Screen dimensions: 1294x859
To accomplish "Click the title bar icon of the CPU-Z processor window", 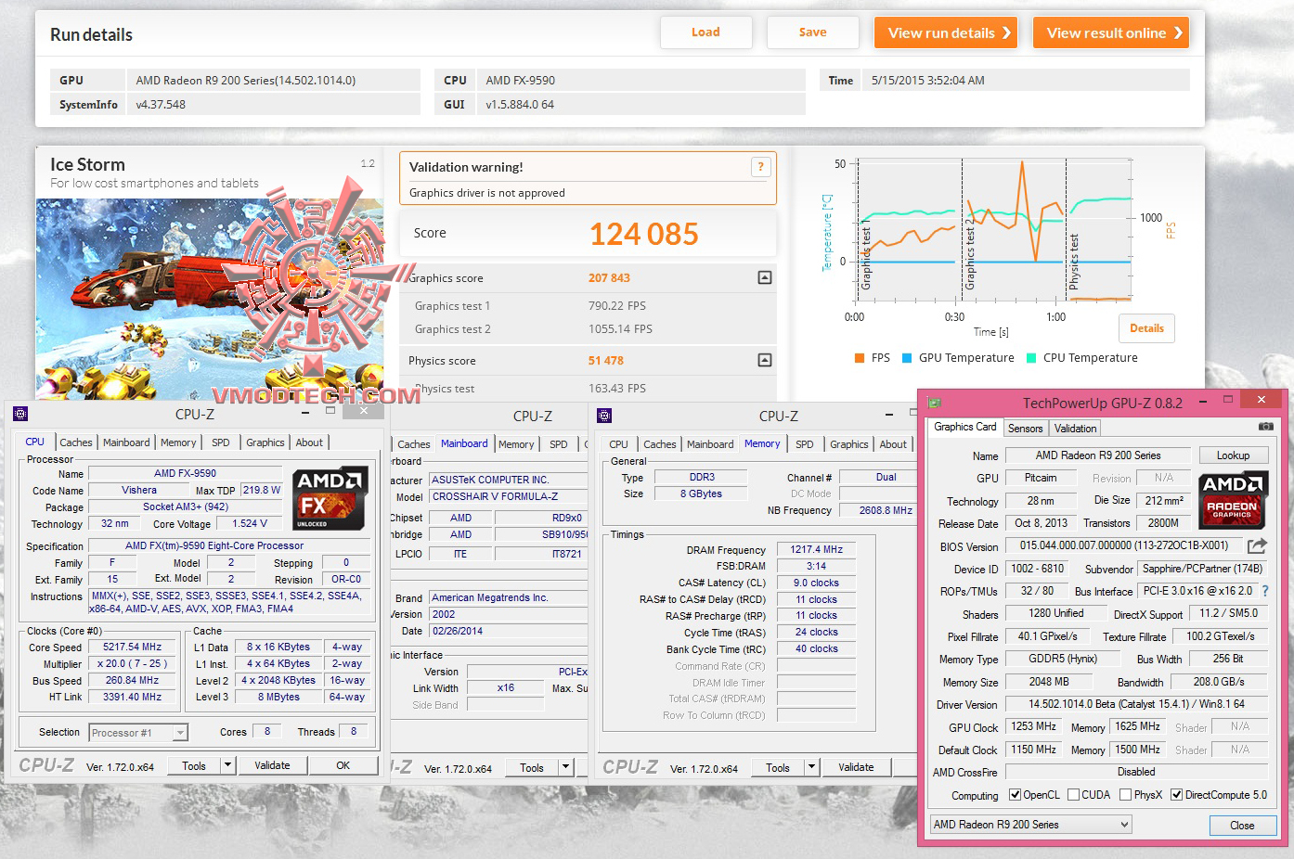I will tap(20, 414).
